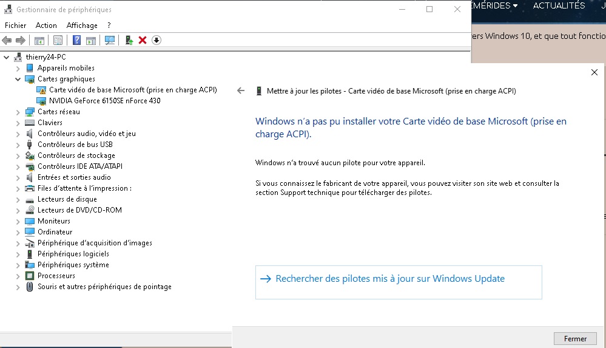Click the black down-arrow disable device icon

point(156,40)
